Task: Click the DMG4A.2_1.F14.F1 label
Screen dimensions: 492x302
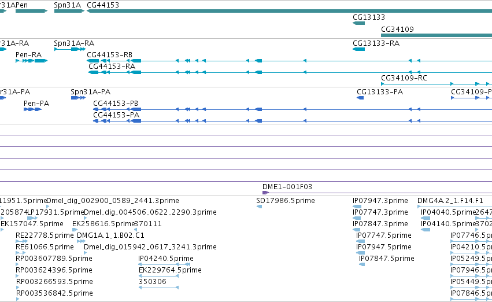Action: click(x=450, y=201)
